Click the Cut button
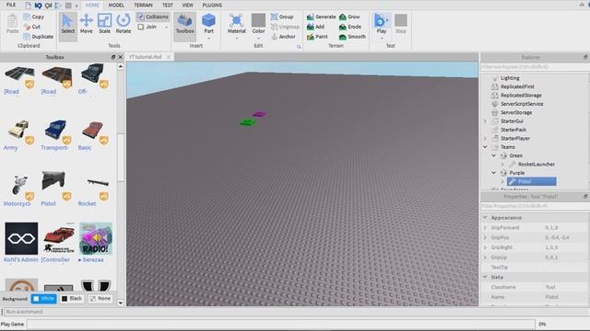Image resolution: width=590 pixels, height=331 pixels. pos(32,27)
